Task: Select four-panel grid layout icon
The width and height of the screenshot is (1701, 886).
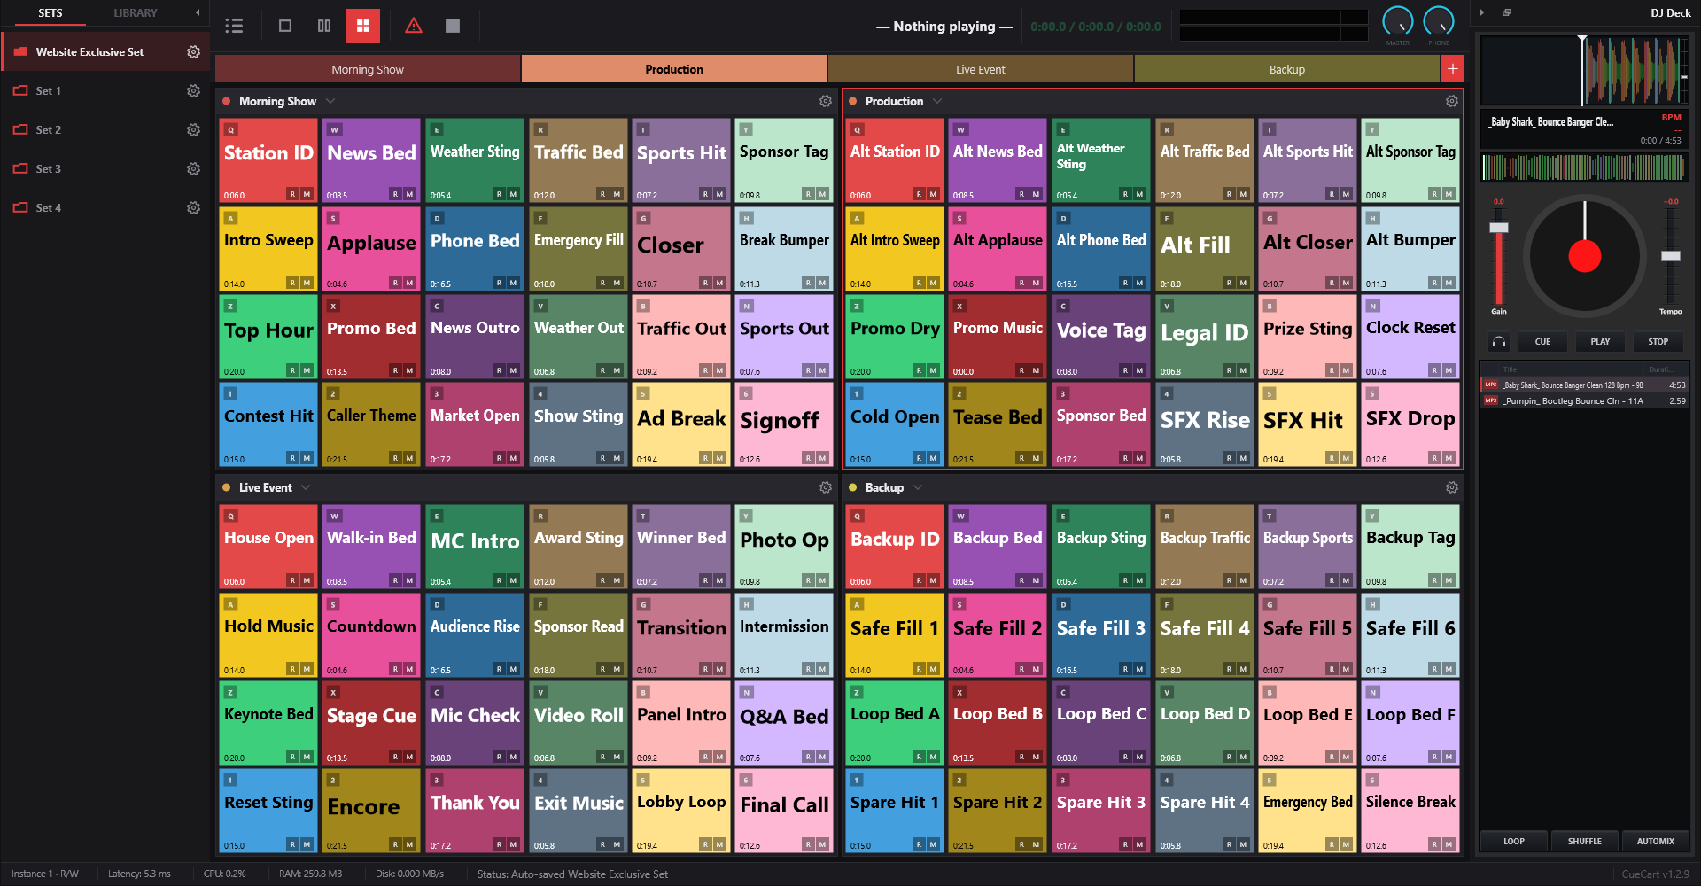Action: pos(363,26)
